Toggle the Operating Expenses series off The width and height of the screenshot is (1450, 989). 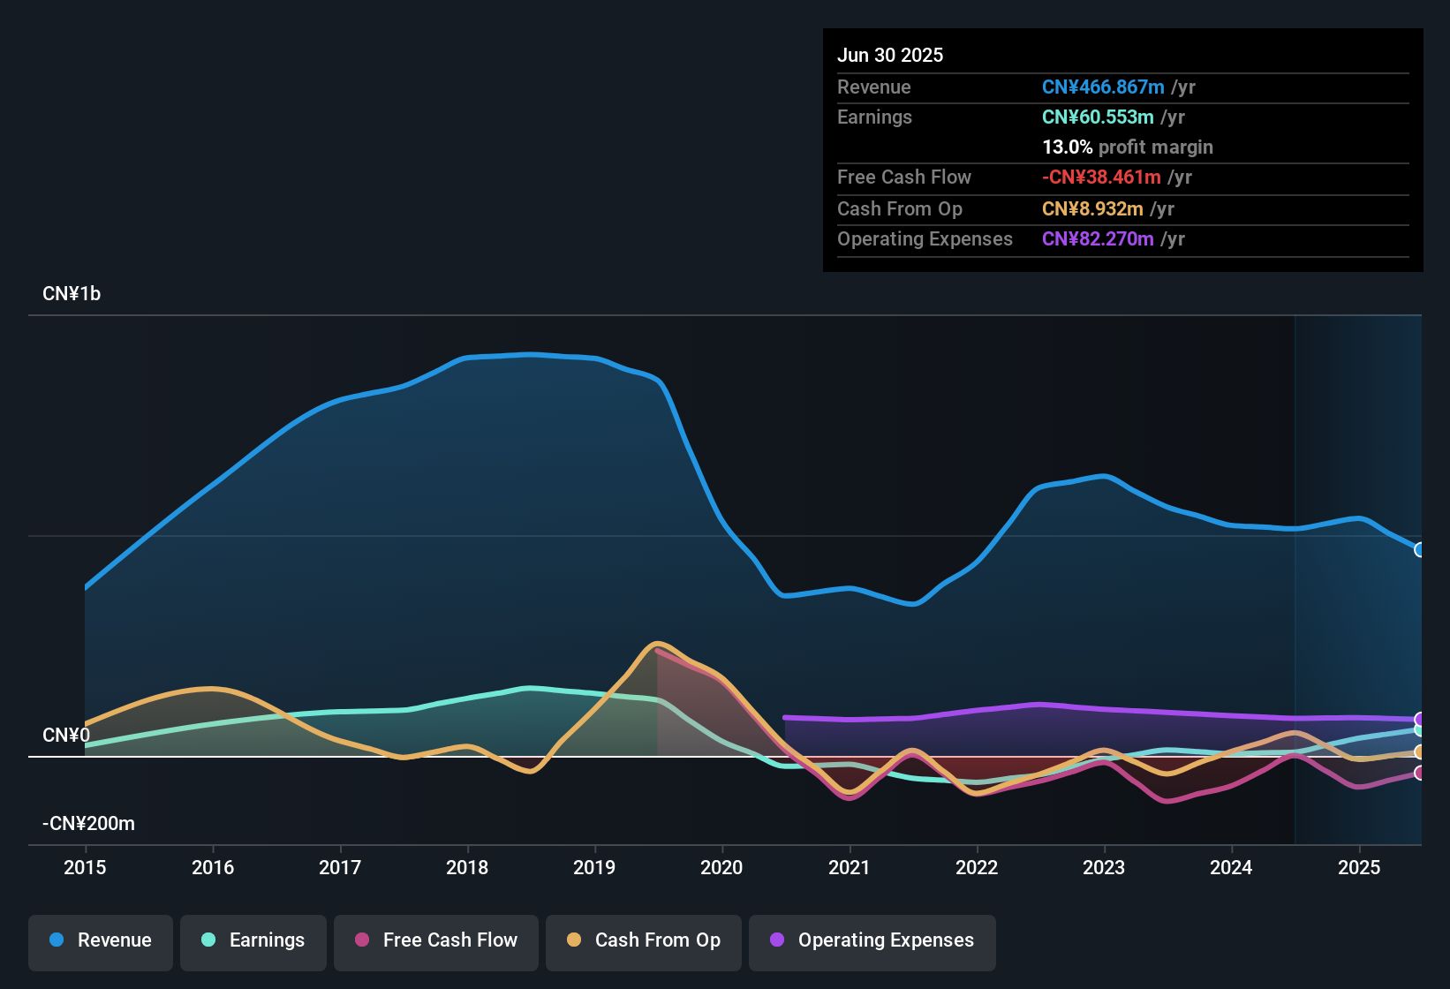coord(872,941)
